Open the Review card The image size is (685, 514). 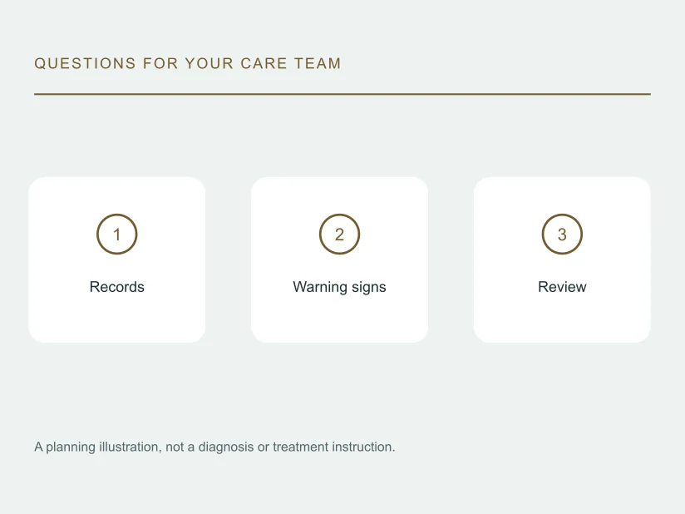[562, 259]
